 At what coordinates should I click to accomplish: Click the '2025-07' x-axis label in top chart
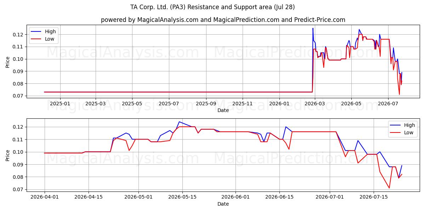click(x=169, y=104)
